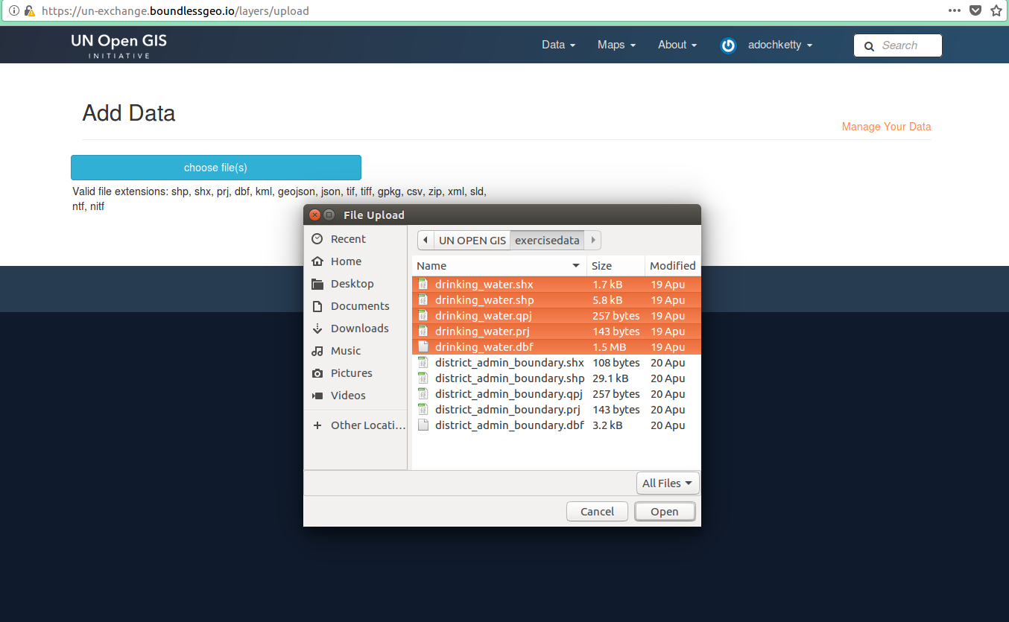Viewport: 1009px width, 622px height.
Task: Click the Name column sort arrow
Action: [x=575, y=266]
